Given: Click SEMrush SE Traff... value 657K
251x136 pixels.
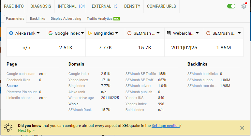Looking at the screenshot, I should (162, 80).
